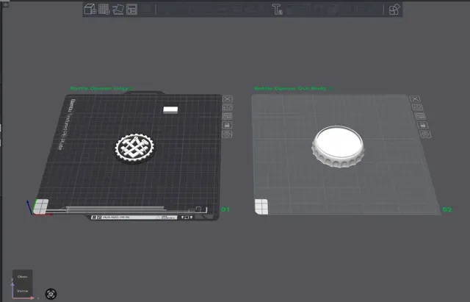This screenshot has height=302, width=470.
Task: Click the Auto orient toolbar icon
Action: [x=117, y=10]
